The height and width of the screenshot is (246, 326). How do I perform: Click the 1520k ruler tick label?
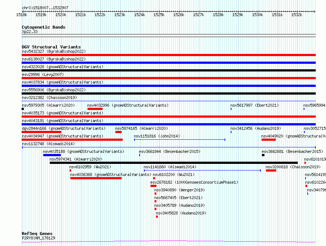coord(61,15)
